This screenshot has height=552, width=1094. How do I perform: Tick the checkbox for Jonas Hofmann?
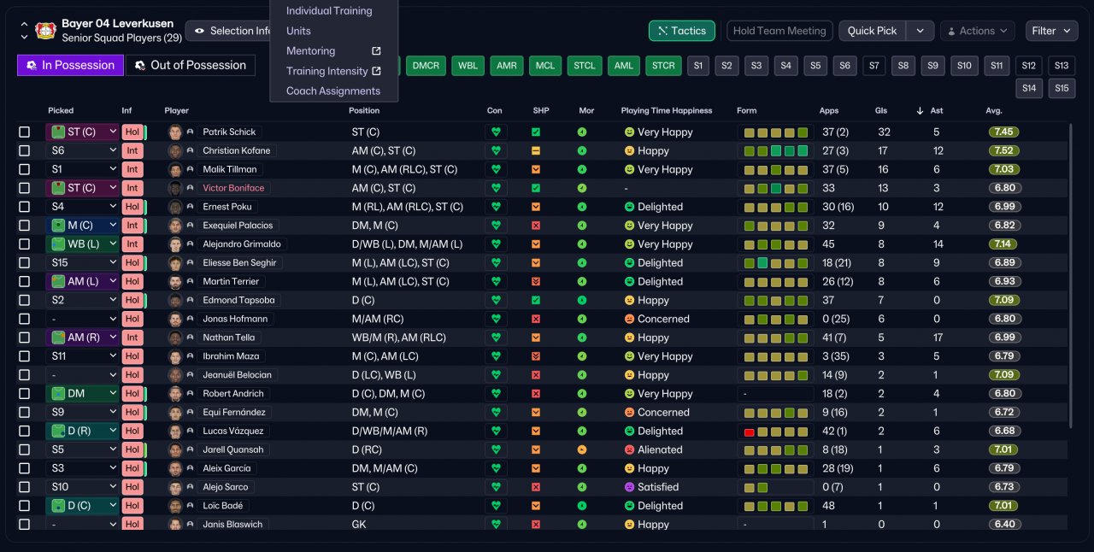(x=25, y=320)
